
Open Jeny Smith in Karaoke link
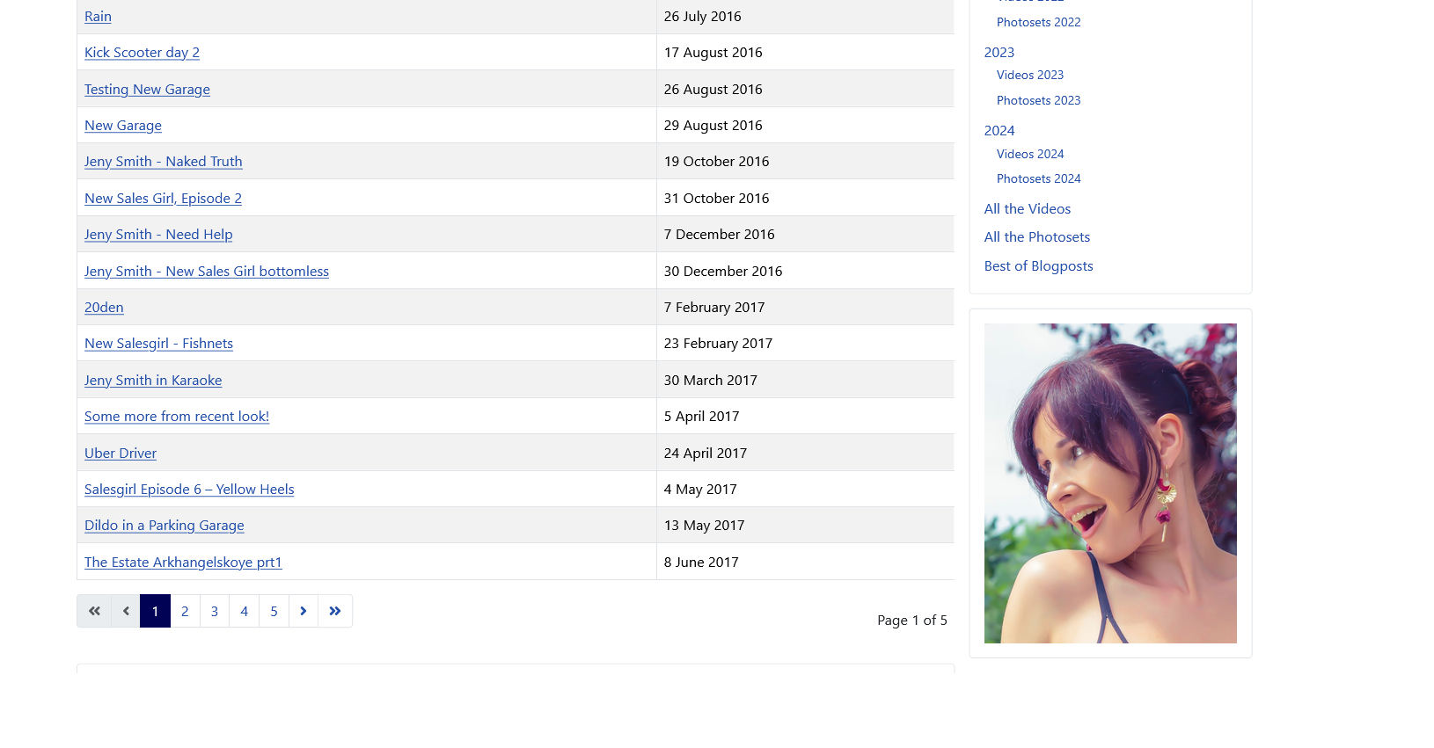coord(153,381)
